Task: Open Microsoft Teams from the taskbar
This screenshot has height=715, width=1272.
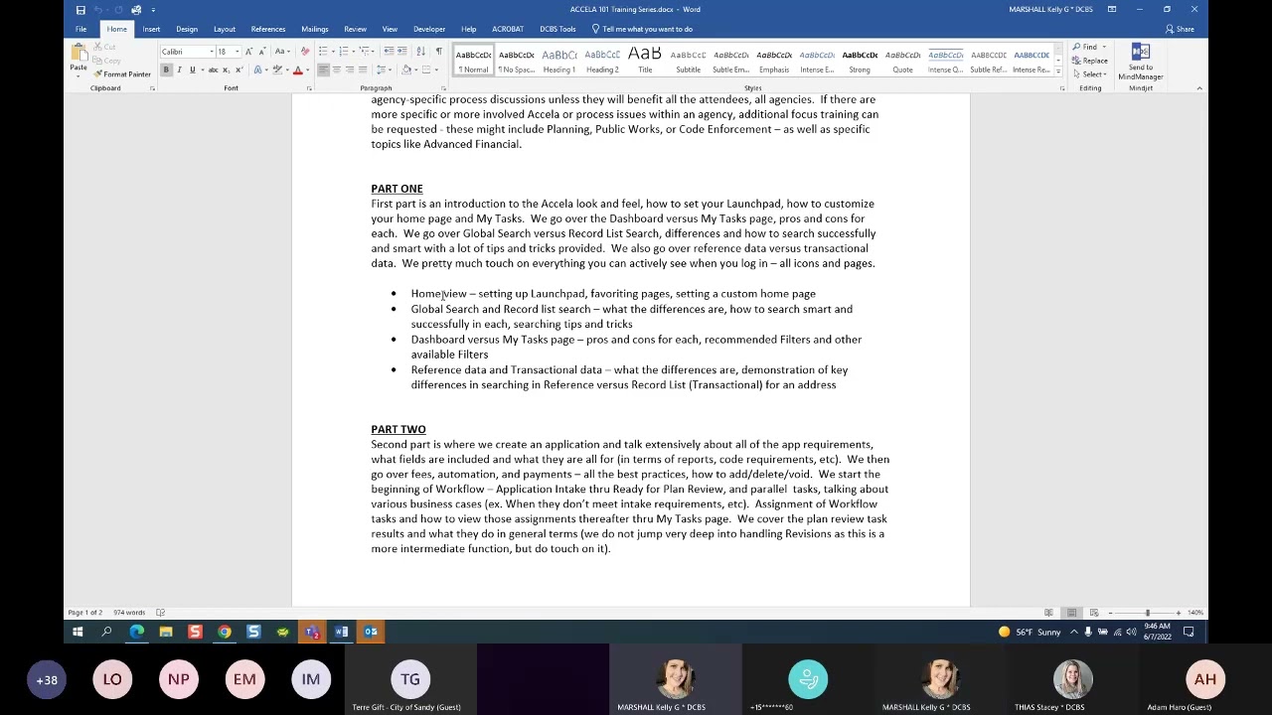Action: 312,632
